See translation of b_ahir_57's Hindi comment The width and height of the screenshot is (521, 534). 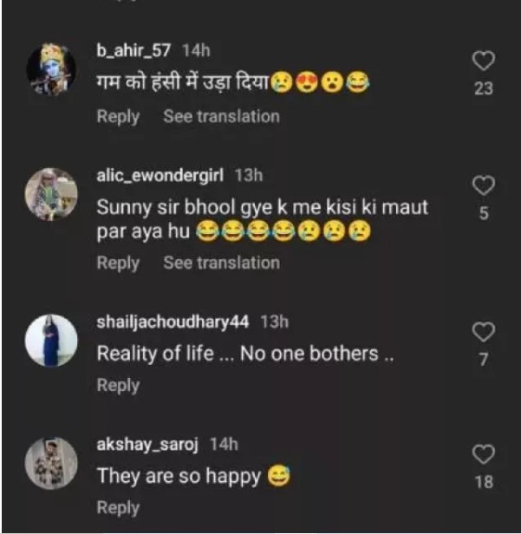[x=221, y=116]
